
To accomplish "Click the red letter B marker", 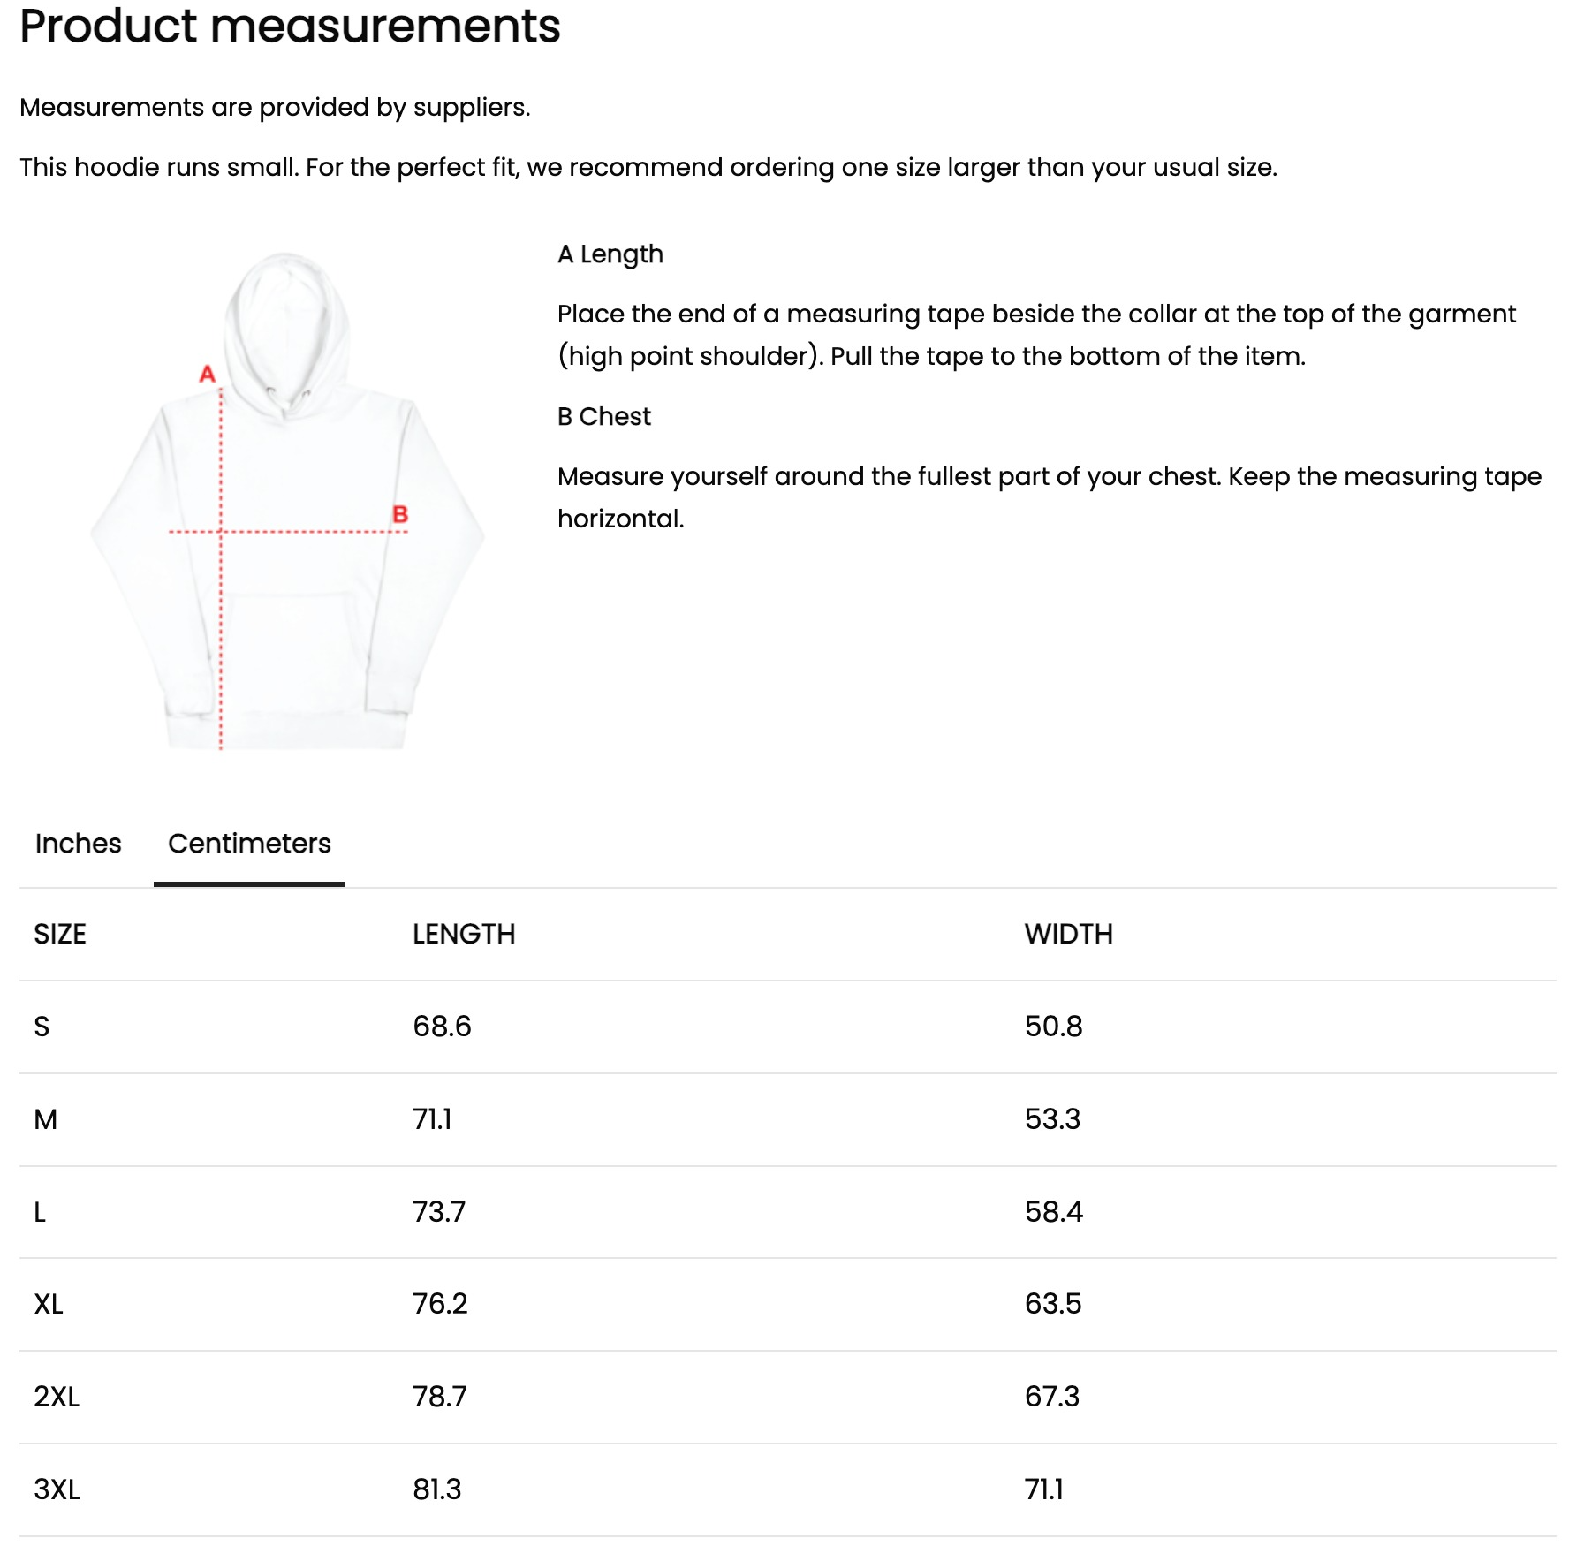I will pyautogui.click(x=401, y=512).
